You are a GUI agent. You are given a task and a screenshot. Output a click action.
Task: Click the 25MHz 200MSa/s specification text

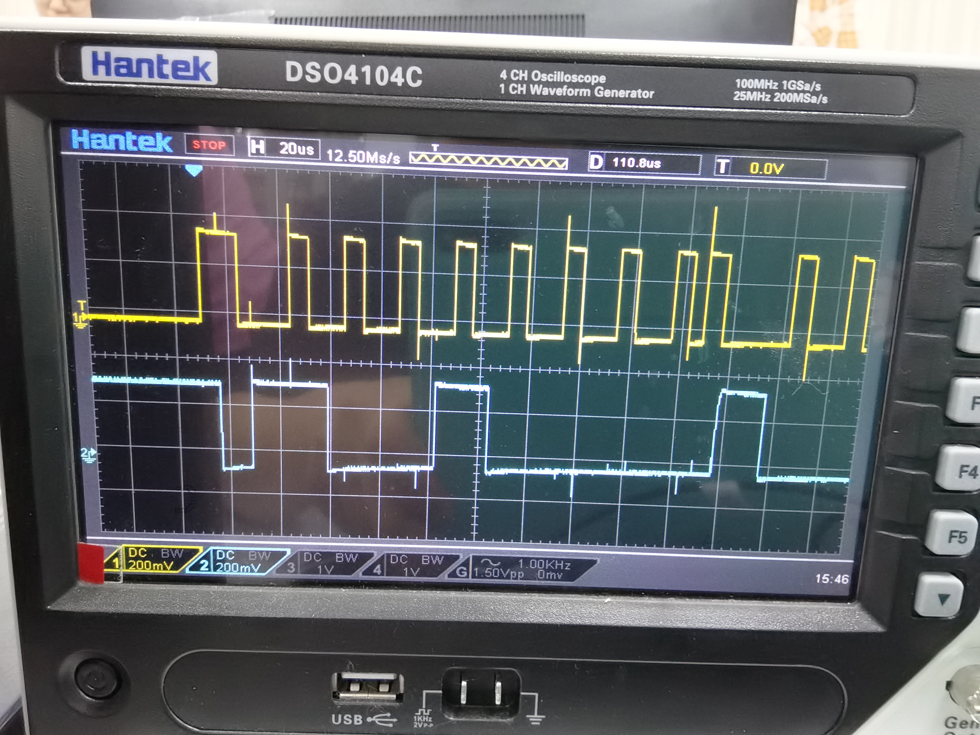click(780, 98)
